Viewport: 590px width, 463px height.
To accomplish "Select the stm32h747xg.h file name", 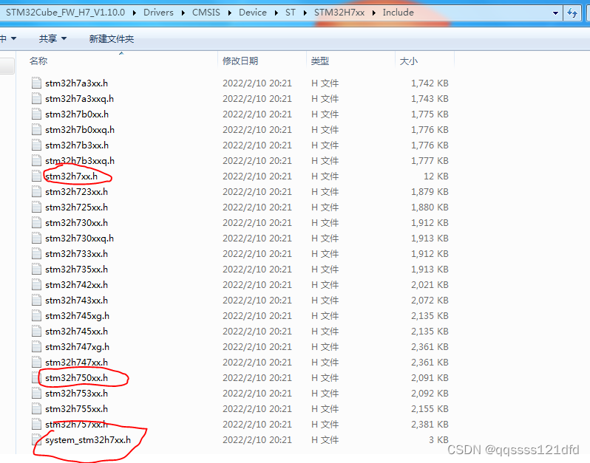I will pyautogui.click(x=77, y=347).
